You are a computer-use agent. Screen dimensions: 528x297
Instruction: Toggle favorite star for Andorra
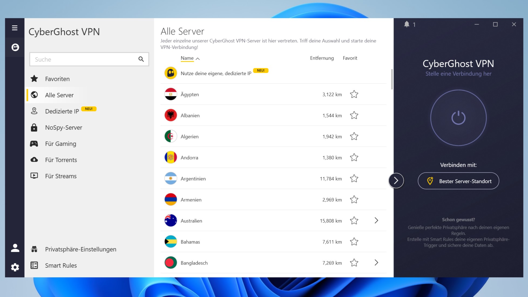tap(354, 157)
